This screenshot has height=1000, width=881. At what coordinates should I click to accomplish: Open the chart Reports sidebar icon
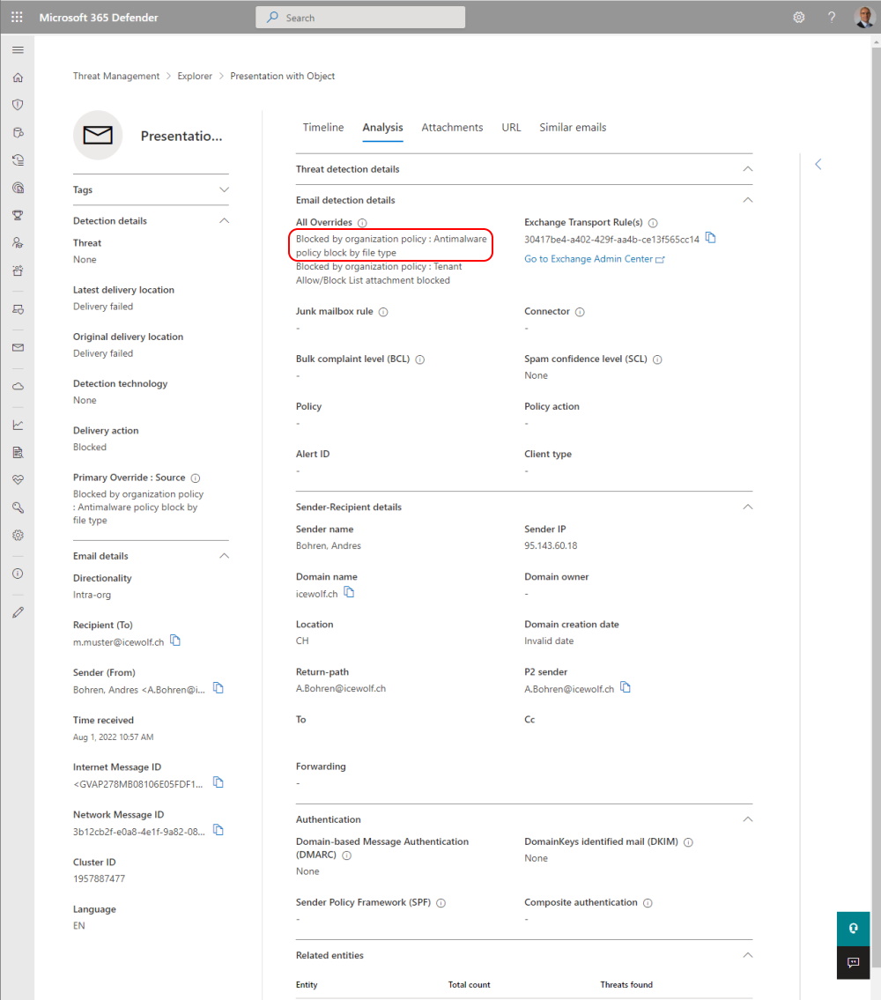coord(18,425)
